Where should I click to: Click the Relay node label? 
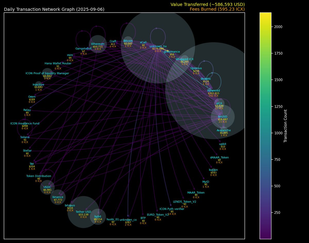[27, 110]
